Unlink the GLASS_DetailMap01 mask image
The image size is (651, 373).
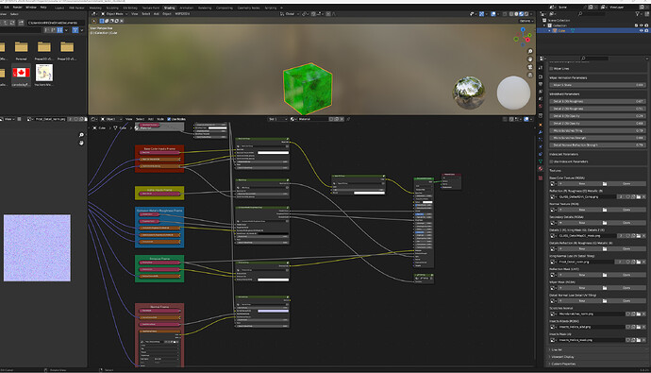point(644,235)
